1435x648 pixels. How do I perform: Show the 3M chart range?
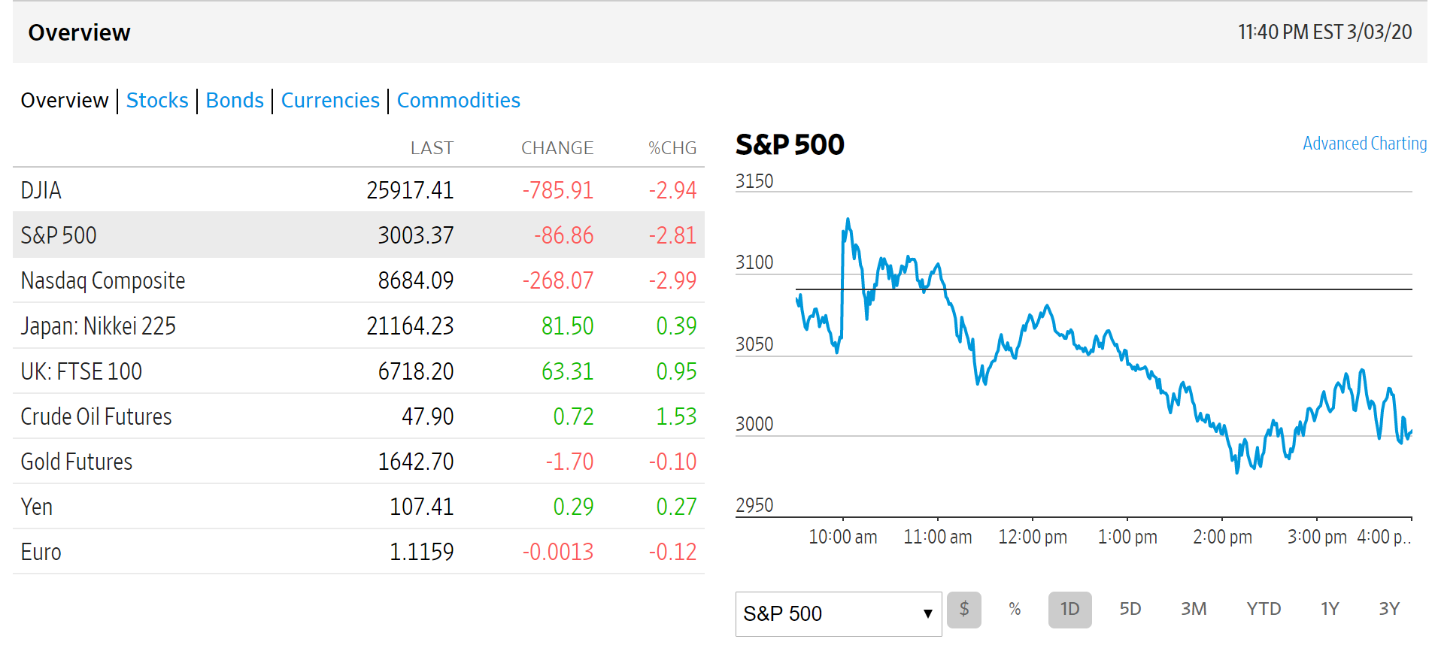(x=1193, y=609)
